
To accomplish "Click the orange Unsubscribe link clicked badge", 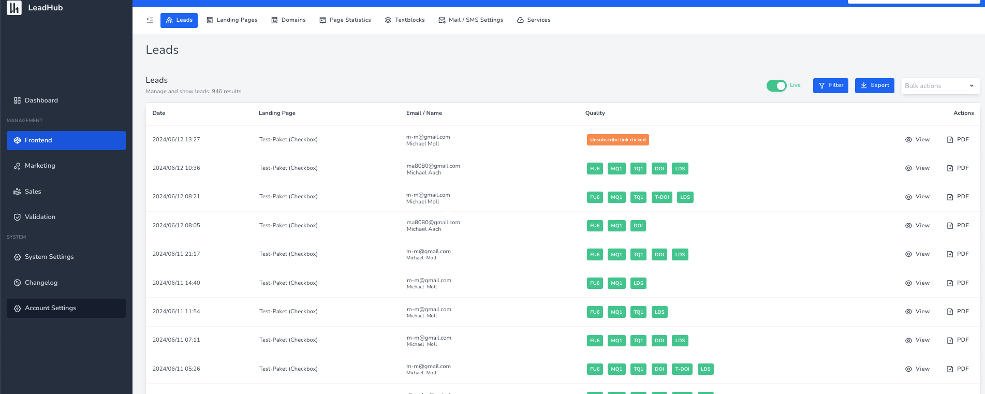I will tap(618, 140).
